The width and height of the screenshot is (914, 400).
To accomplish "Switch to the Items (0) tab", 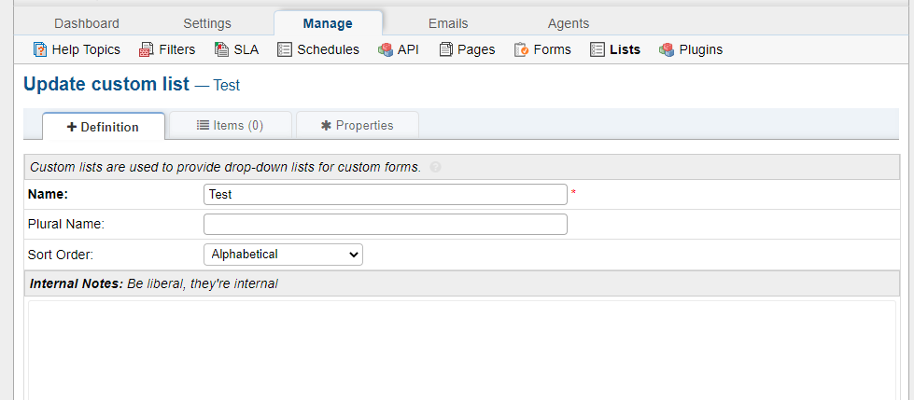I will coord(231,125).
